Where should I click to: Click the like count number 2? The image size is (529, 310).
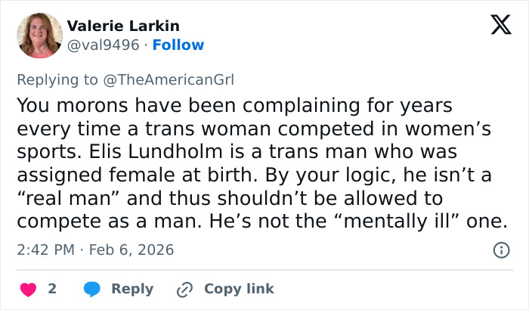[52, 289]
